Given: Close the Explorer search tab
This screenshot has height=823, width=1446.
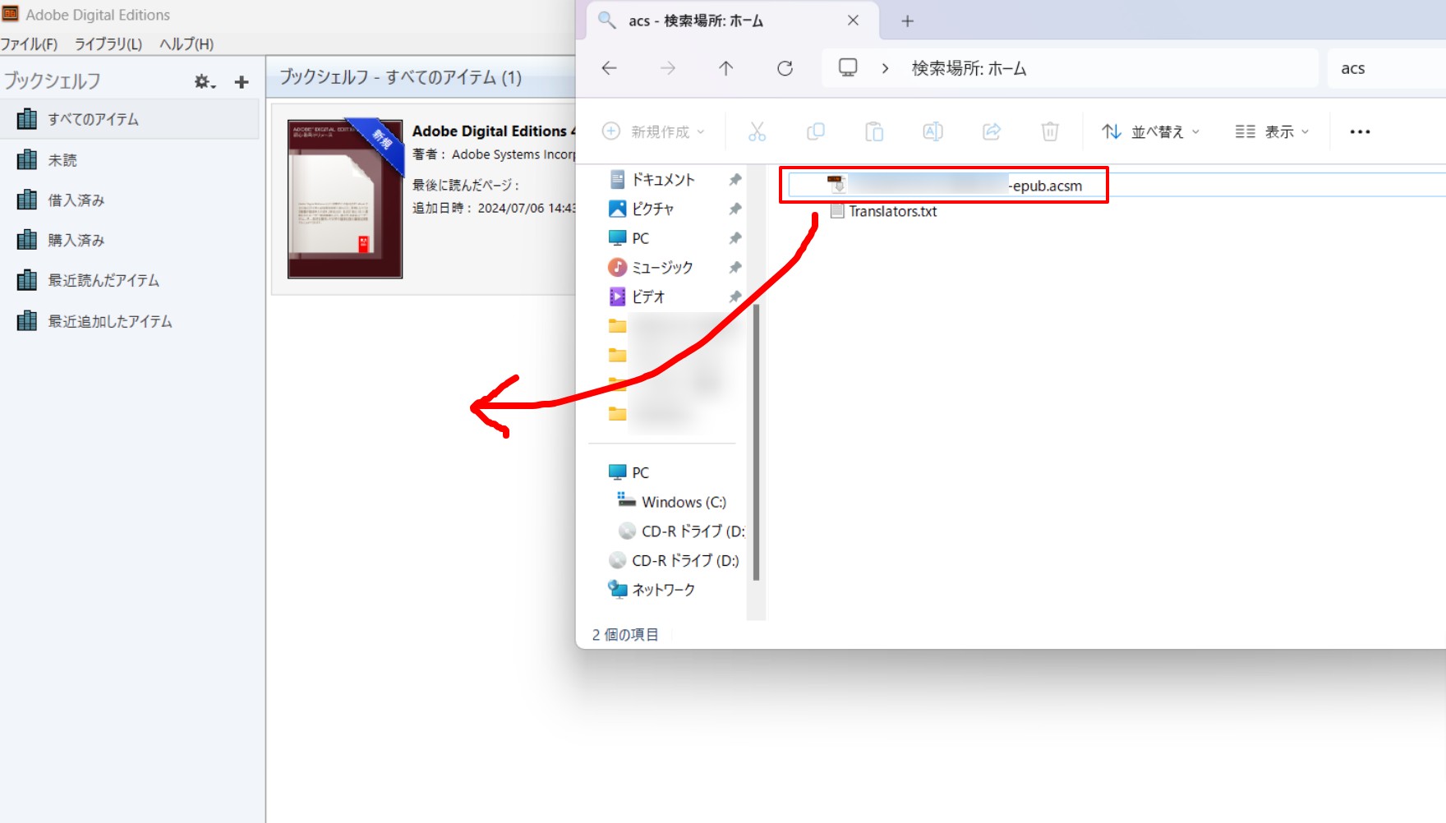Looking at the screenshot, I should 854,21.
